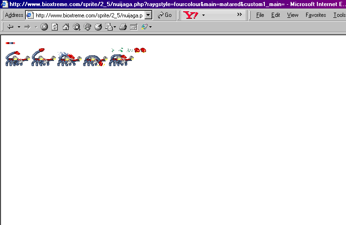This screenshot has width=346, height=225.
Task: Open the History pane
Action: 98,27
